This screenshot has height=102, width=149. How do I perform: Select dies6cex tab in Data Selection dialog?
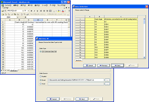tap(79, 60)
